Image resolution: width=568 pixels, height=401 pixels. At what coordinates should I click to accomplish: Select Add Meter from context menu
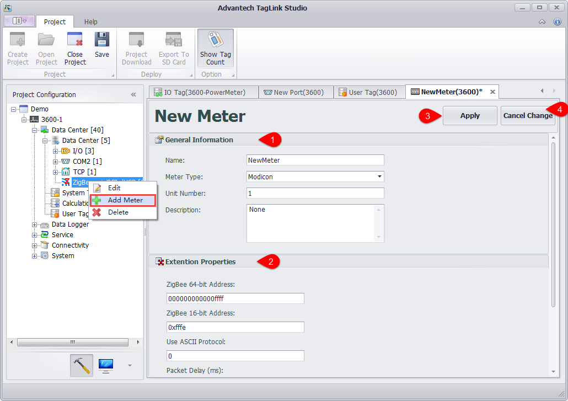pyautogui.click(x=125, y=200)
